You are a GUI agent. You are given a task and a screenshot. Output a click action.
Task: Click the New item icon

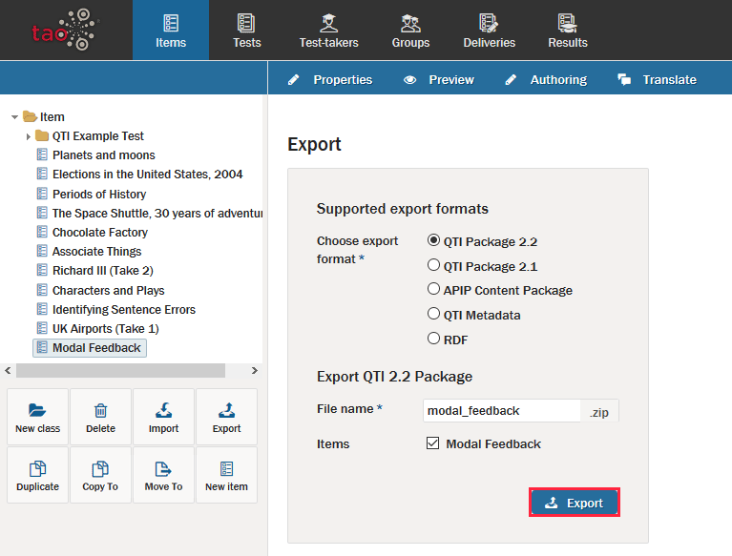[x=226, y=469]
